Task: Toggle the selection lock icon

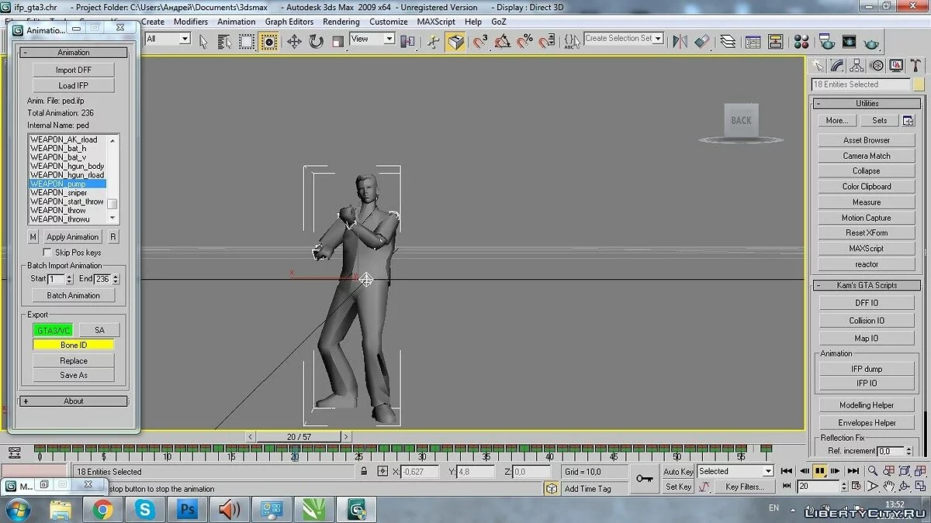Action: (364, 471)
